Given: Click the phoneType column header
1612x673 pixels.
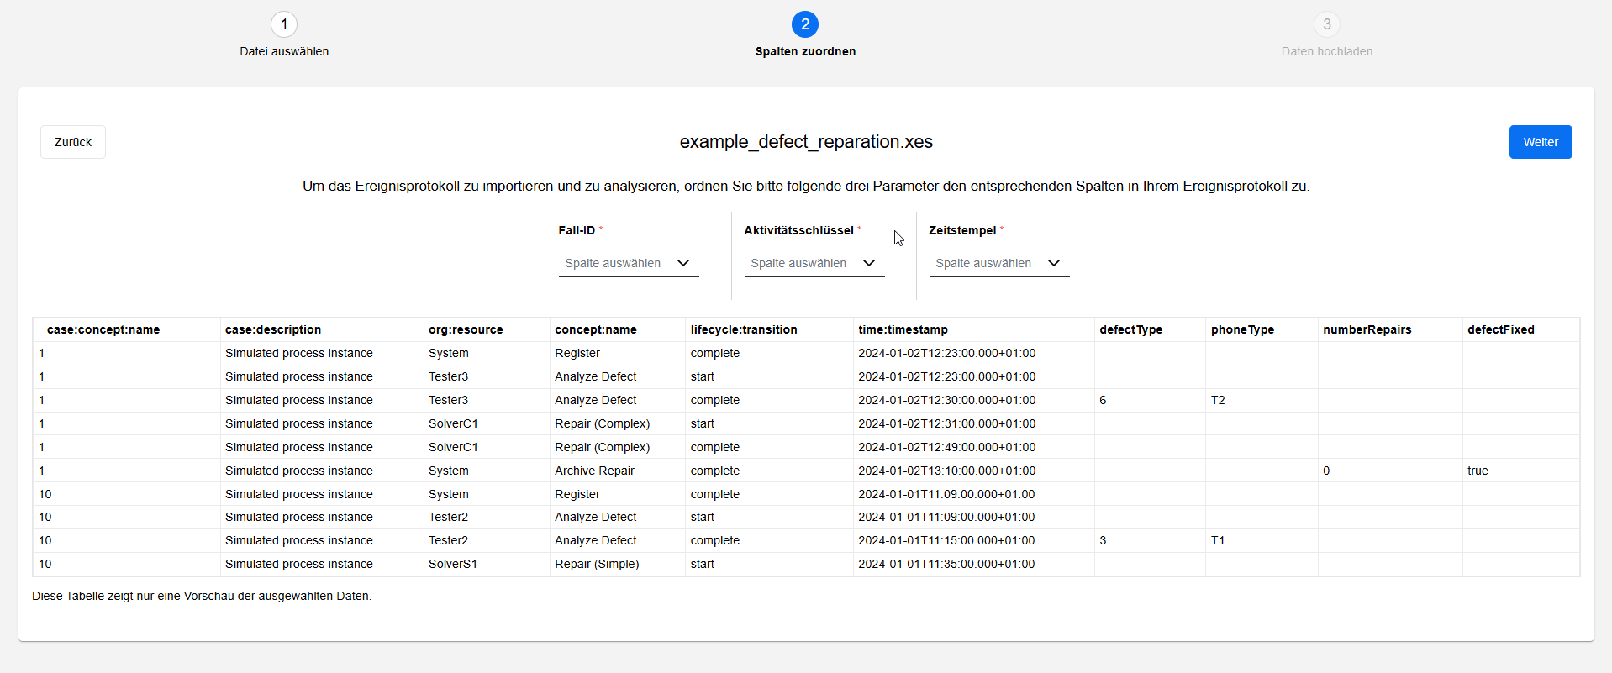Looking at the screenshot, I should (1242, 329).
